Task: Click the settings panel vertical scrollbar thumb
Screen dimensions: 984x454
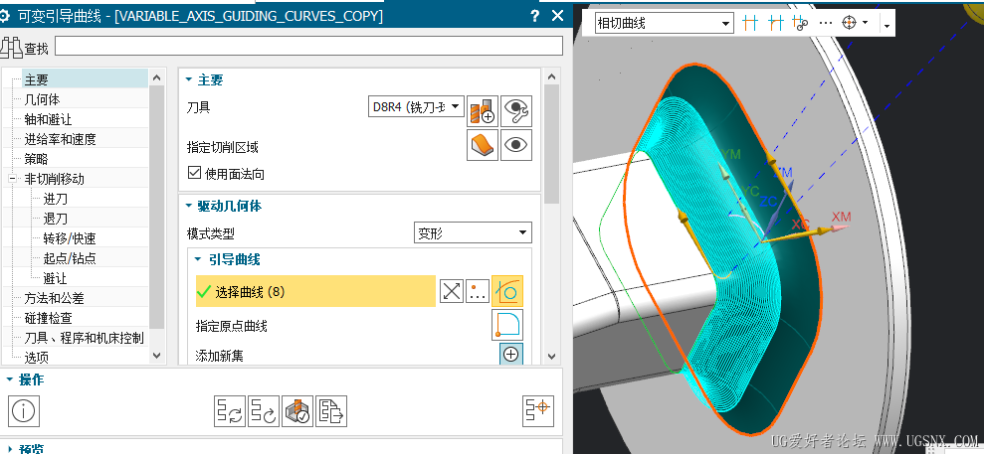Action: tap(551, 143)
